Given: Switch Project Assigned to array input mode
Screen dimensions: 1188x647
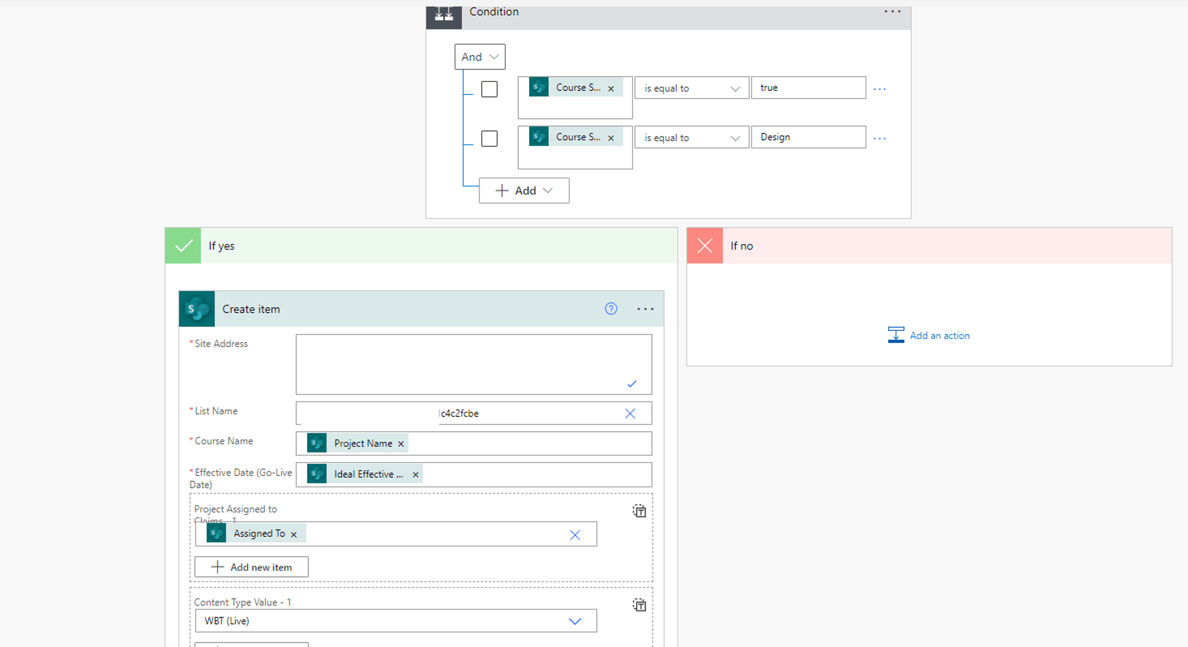Looking at the screenshot, I should point(639,511).
